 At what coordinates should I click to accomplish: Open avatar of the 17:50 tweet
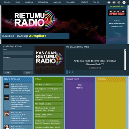pyautogui.click(x=7, y=86)
